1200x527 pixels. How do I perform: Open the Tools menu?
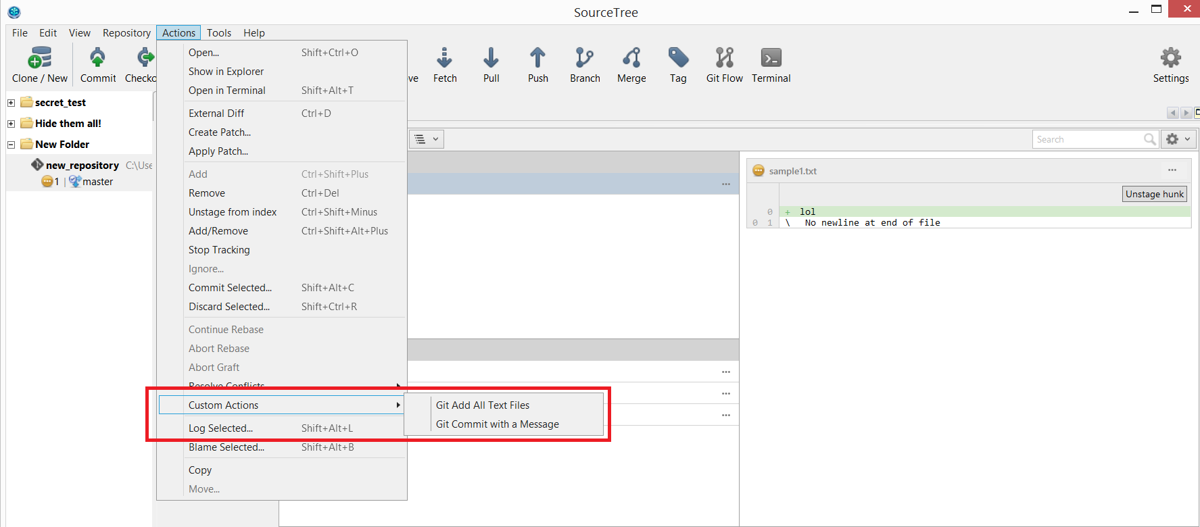219,32
